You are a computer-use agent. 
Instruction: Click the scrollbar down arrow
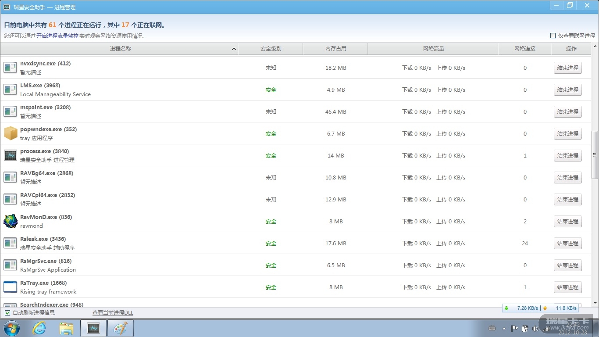pyautogui.click(x=595, y=303)
